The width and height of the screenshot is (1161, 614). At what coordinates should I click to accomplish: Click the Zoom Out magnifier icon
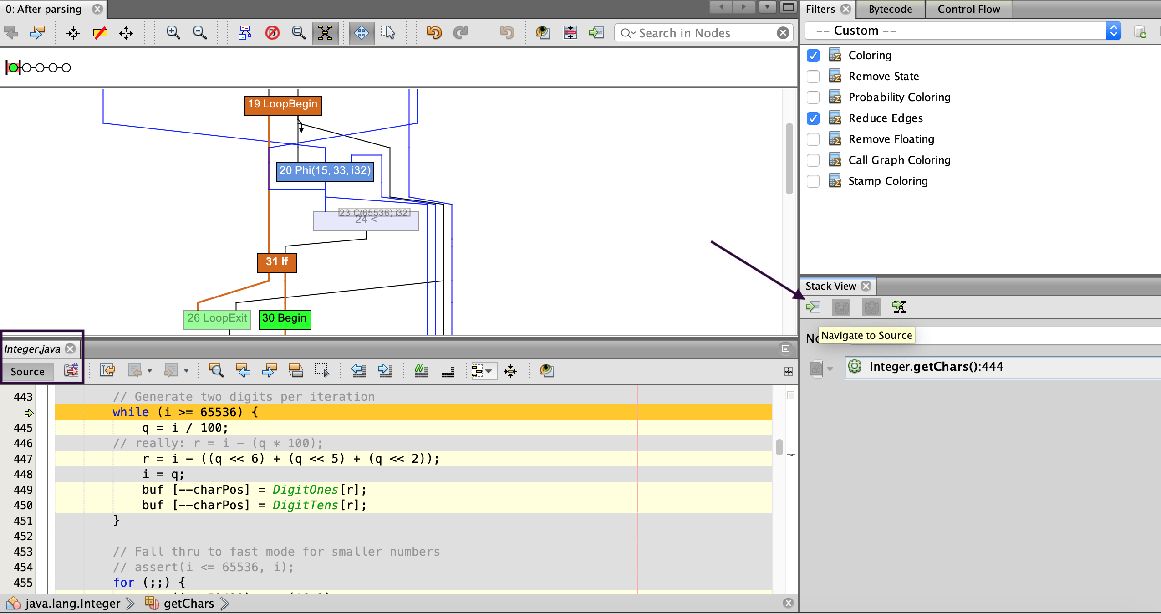click(199, 33)
